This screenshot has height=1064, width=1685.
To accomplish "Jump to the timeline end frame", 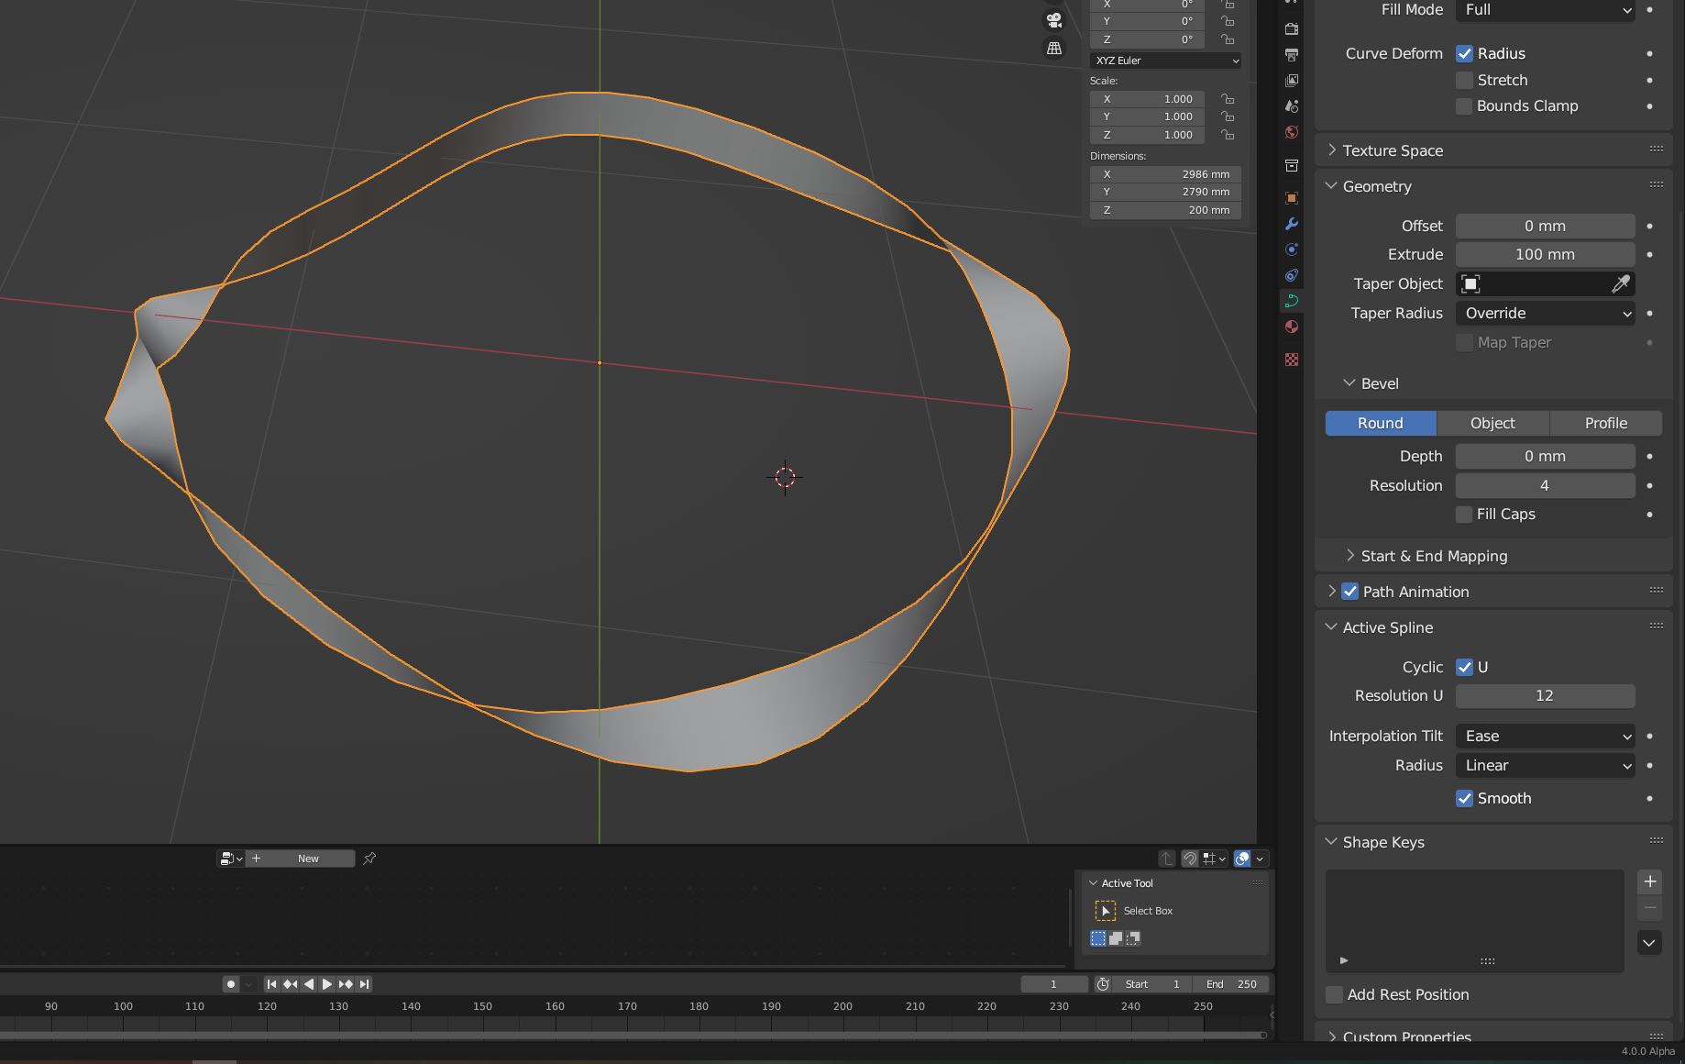I will click(364, 984).
